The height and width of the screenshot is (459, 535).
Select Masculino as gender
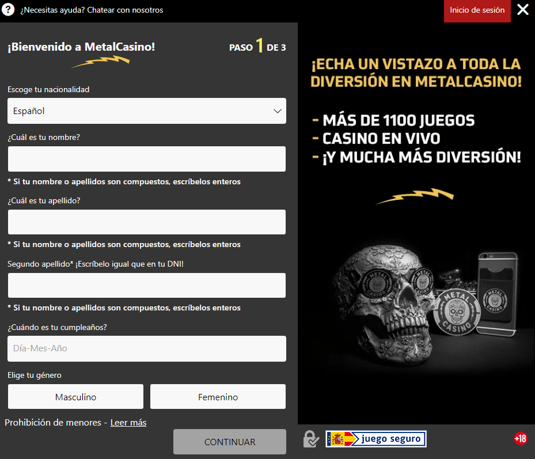[75, 397]
